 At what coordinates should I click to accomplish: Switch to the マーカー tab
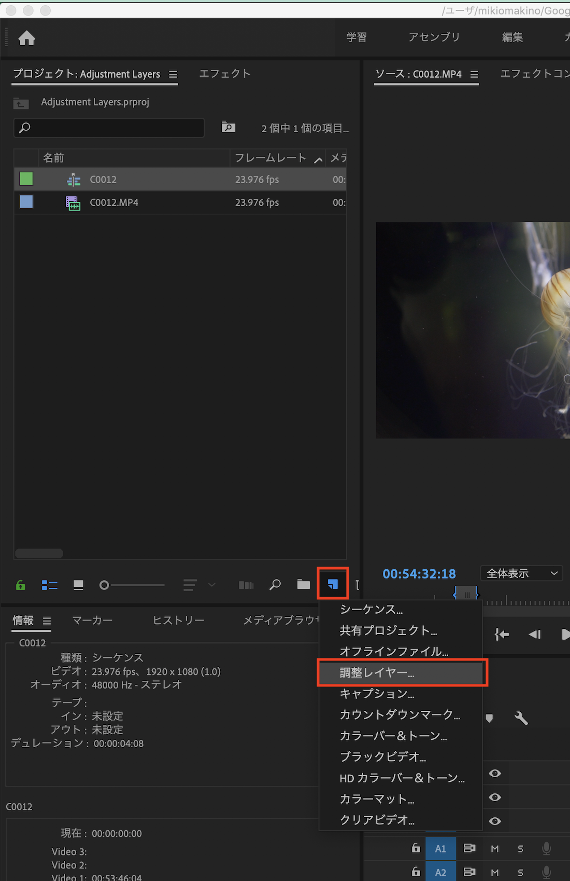point(92,620)
